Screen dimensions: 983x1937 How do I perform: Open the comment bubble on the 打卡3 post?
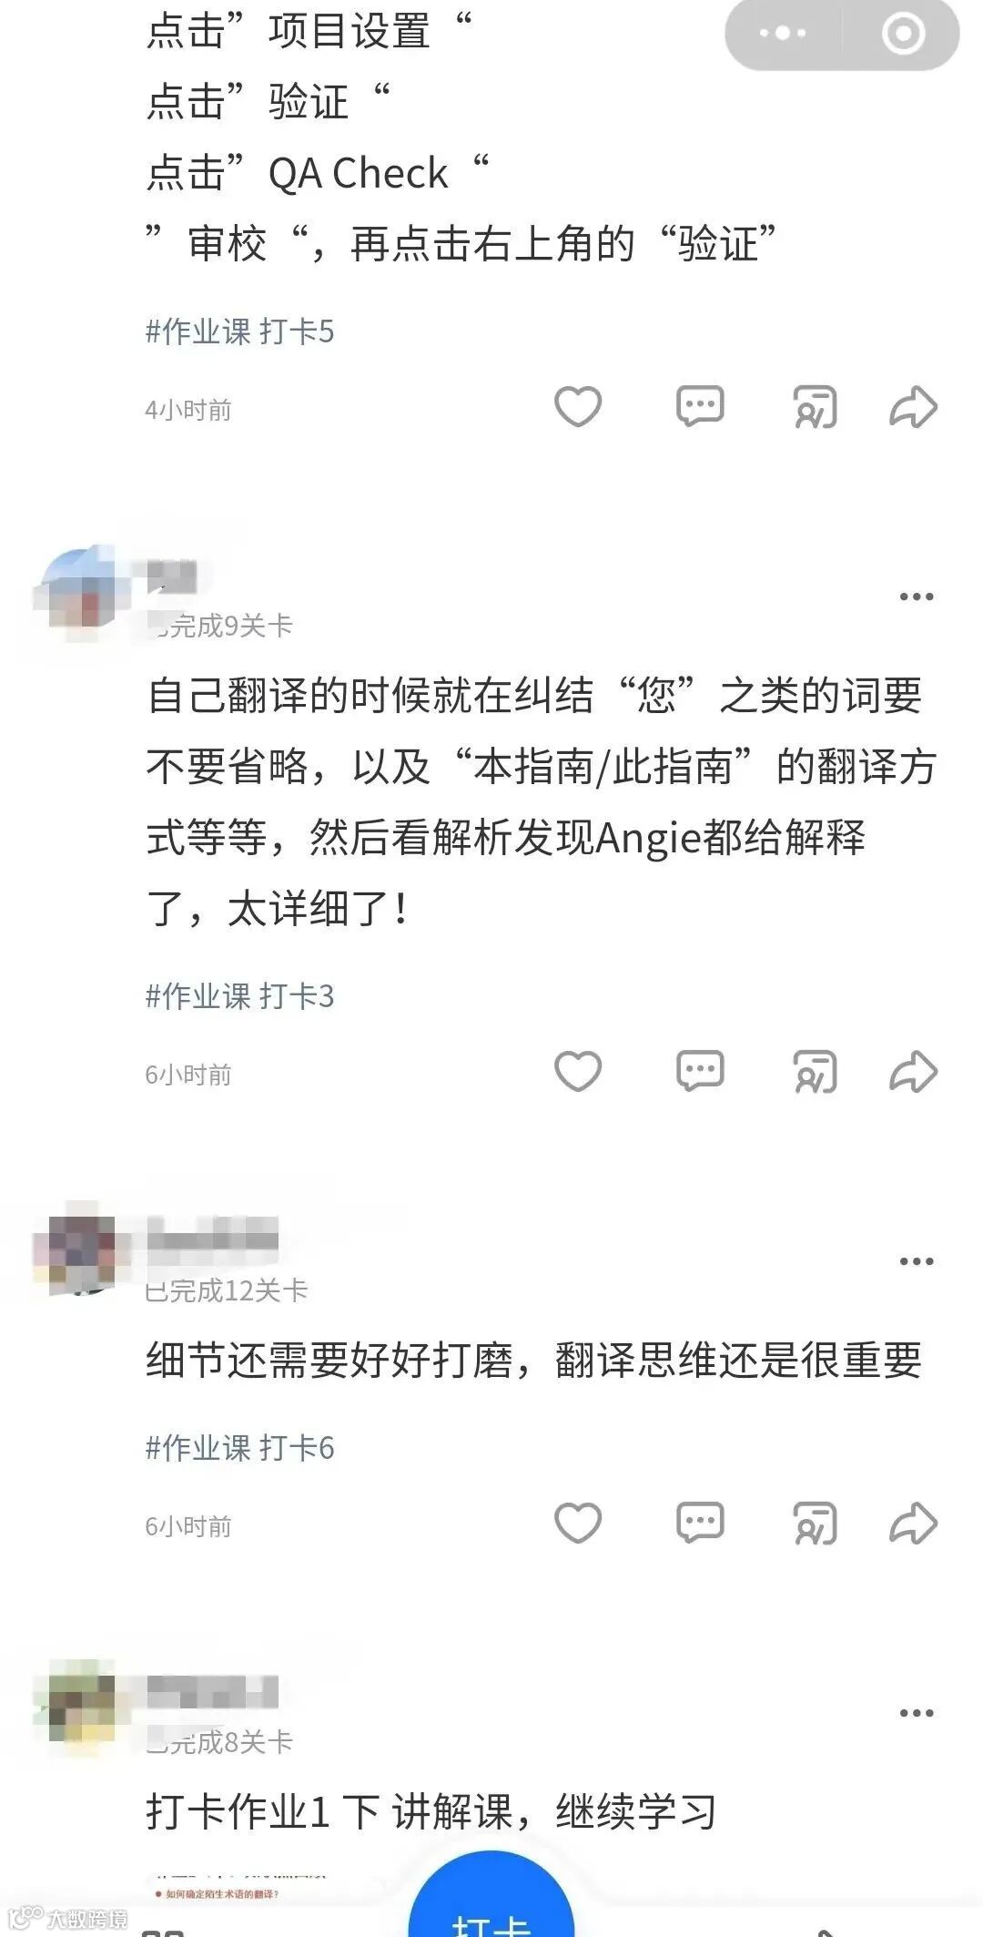700,1072
